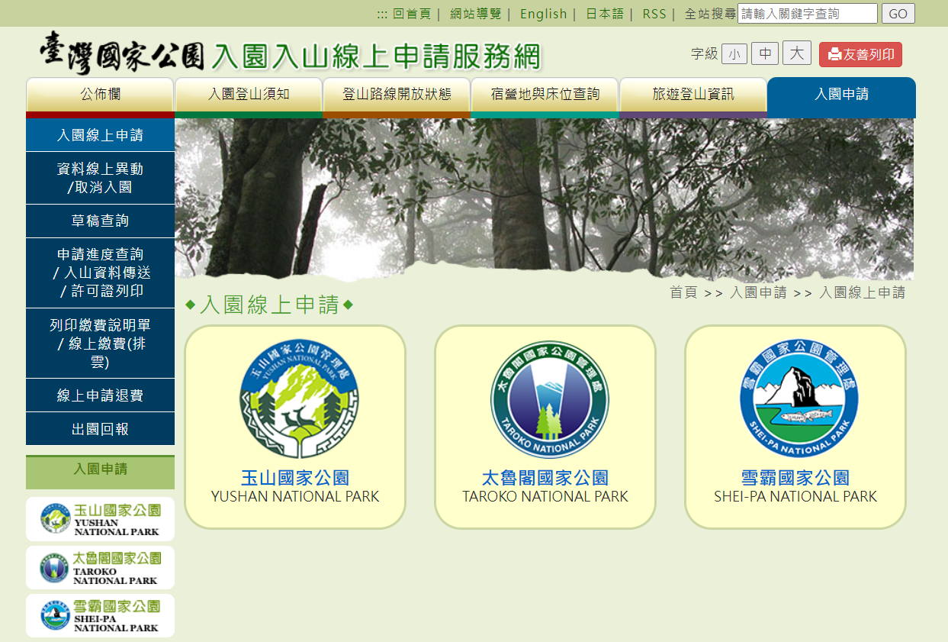Screen dimensions: 948x642
Task: Open 草稿查詢 in the sidebar
Action: [100, 221]
